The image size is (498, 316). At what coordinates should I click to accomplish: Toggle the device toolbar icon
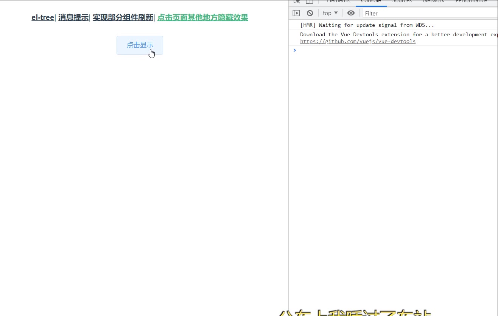point(309,2)
